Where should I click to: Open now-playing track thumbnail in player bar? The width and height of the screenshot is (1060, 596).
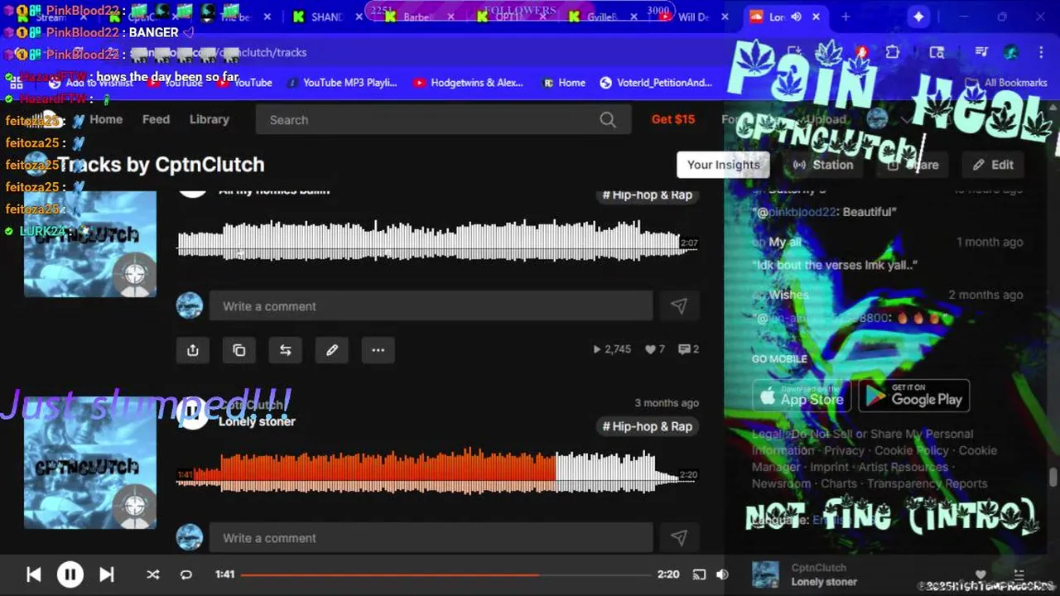(x=765, y=574)
